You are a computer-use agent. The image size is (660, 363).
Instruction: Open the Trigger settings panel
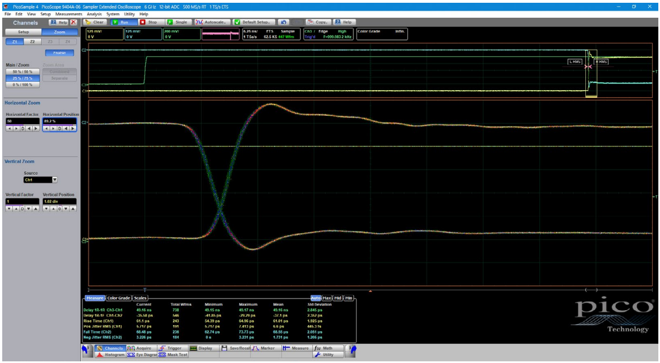(x=171, y=348)
